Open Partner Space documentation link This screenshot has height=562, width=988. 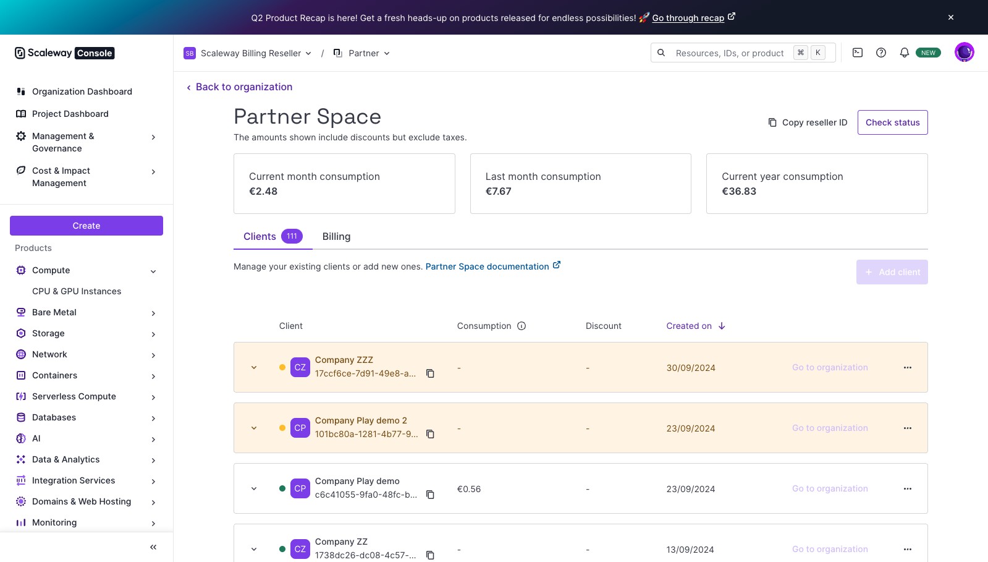[x=493, y=266]
